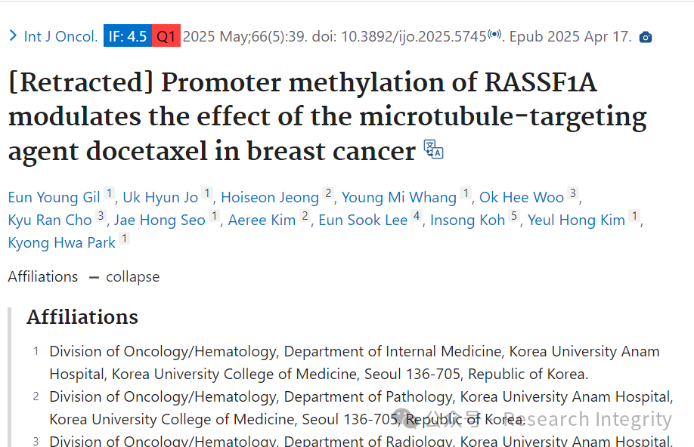Open author Kyu Ran Cho

pyautogui.click(x=50, y=220)
